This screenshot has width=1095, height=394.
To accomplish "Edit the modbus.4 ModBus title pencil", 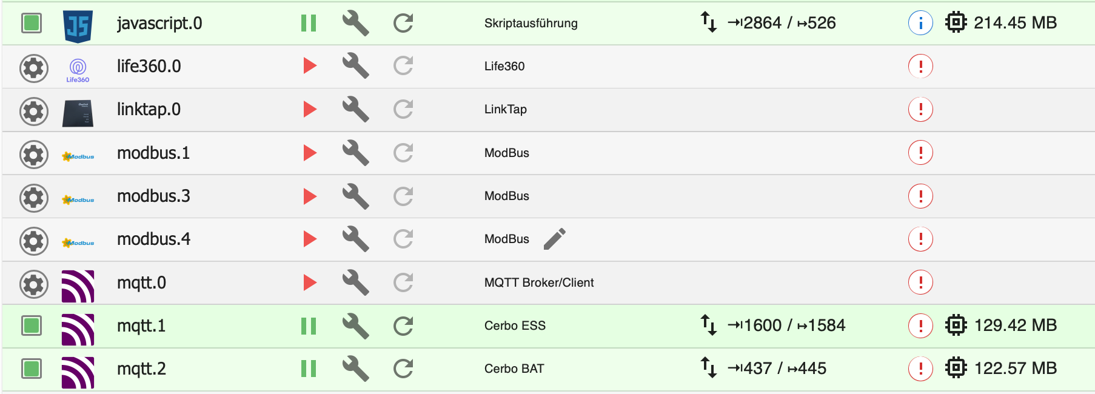I will pos(554,239).
